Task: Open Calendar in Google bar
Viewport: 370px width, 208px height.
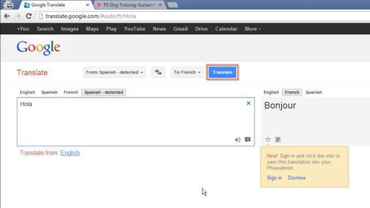Action: click(226, 29)
